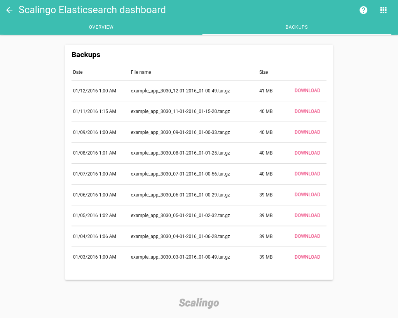Select file name example_app_3030_09-01-2016_01-00-33.tar.gz
This screenshot has width=398, height=318.
pyautogui.click(x=180, y=132)
